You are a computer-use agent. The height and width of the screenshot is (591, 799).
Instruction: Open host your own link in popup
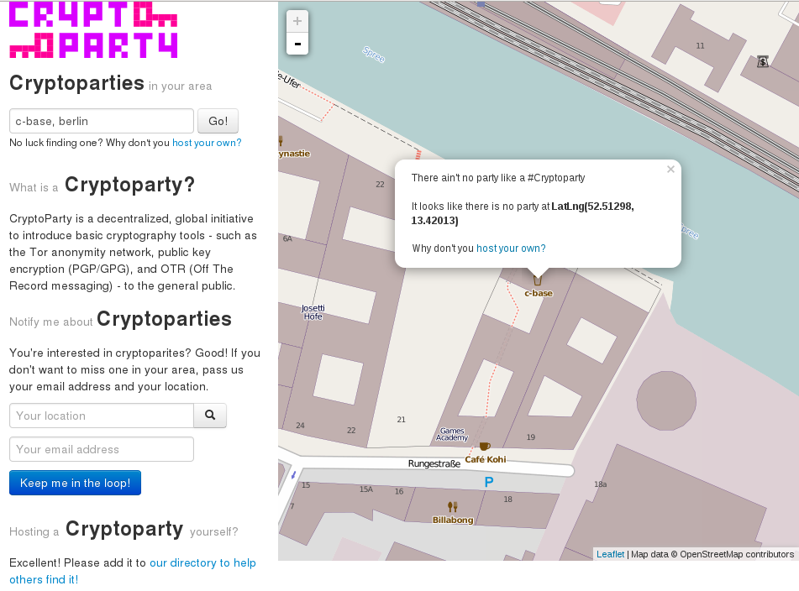[511, 248]
